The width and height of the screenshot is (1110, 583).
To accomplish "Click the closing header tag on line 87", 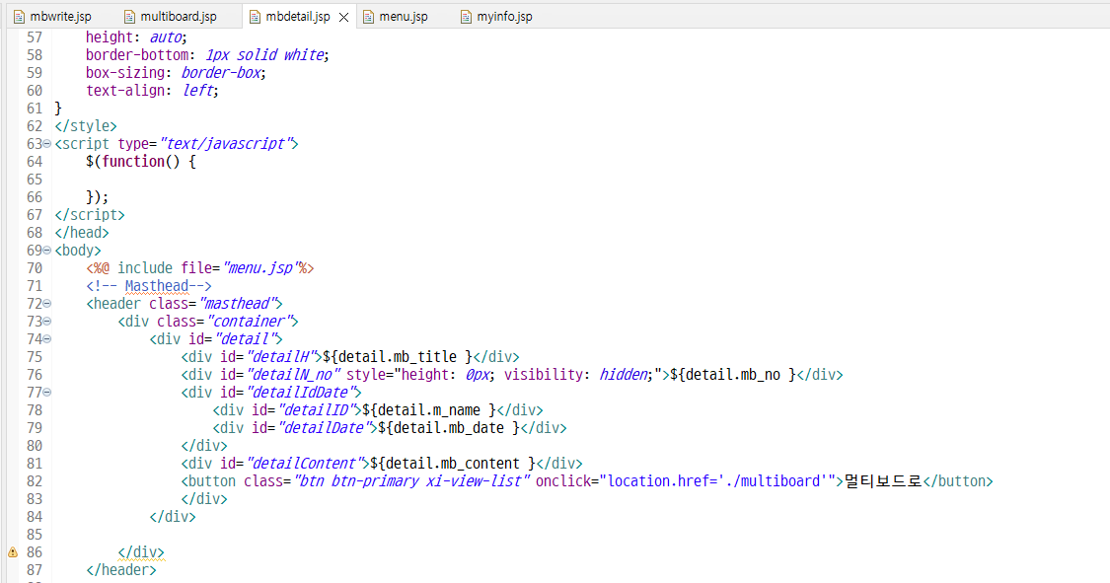I will click(121, 569).
